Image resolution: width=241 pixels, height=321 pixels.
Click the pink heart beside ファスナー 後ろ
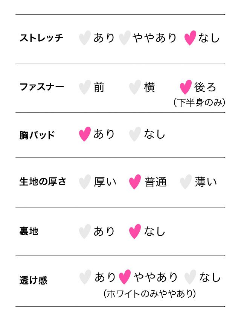186,87
